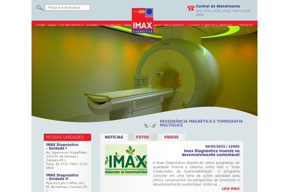Click 'Fone: 81 3721 7400 / 3725 6800'

pyautogui.click(x=67, y=166)
